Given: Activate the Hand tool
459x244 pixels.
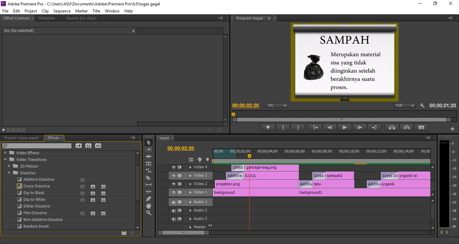Looking at the screenshot, I should 149,205.
